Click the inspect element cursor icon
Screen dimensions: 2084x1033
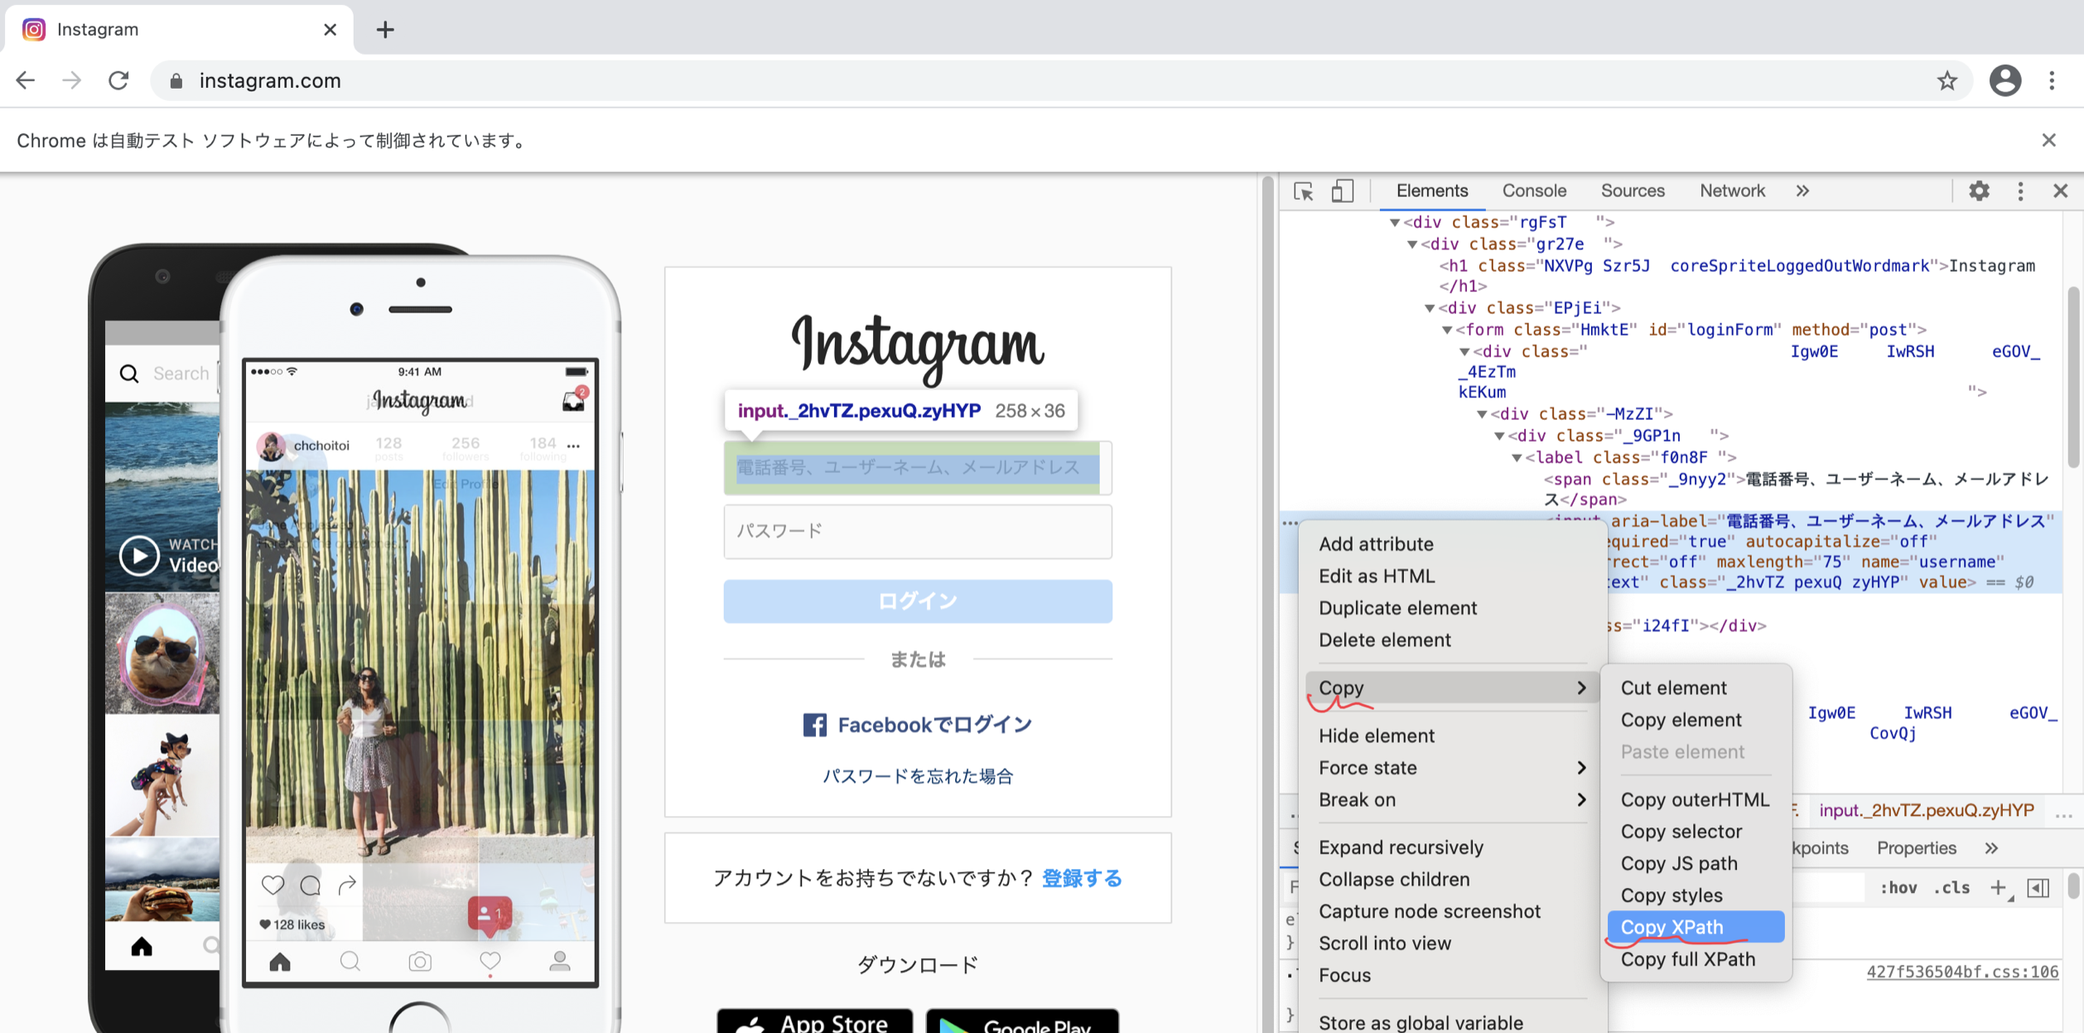(x=1304, y=190)
